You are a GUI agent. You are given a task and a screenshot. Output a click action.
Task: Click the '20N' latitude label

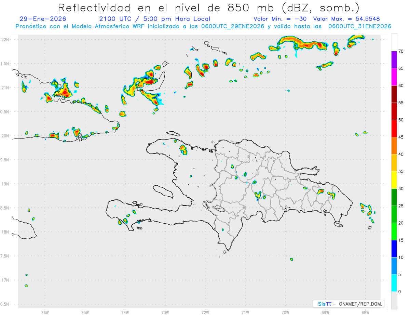5,136
